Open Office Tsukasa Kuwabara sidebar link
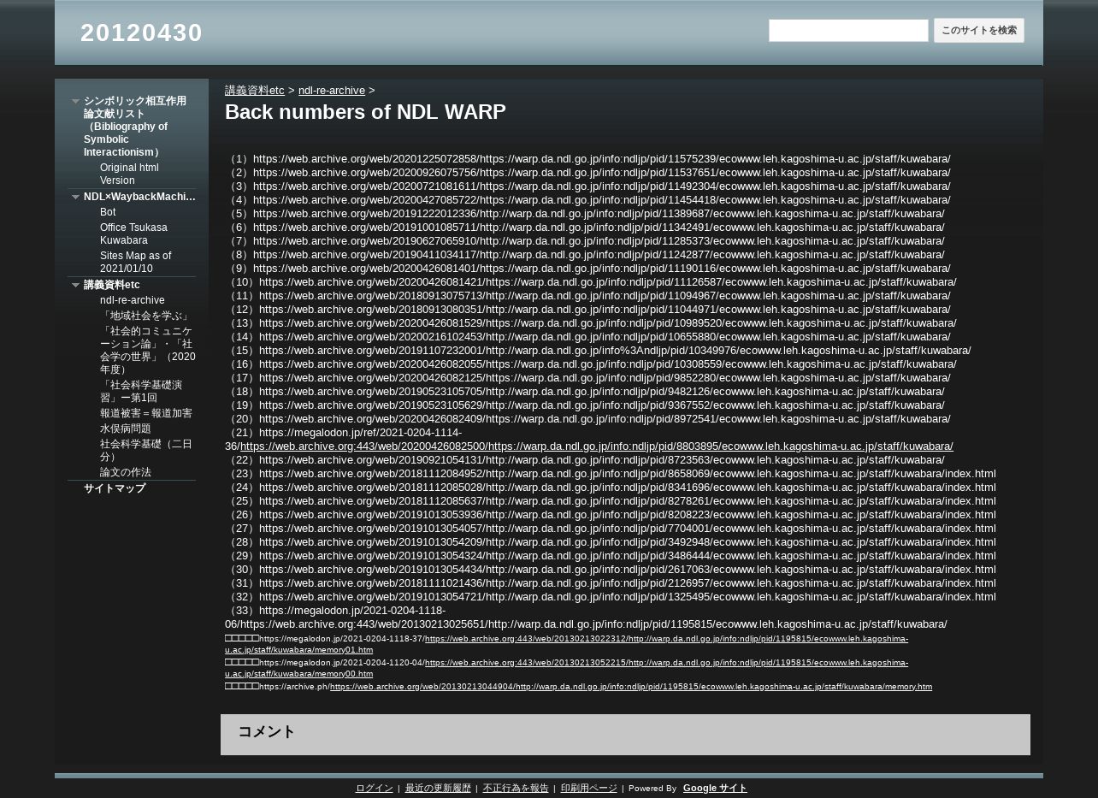Image resolution: width=1098 pixels, height=798 pixels. tap(133, 234)
